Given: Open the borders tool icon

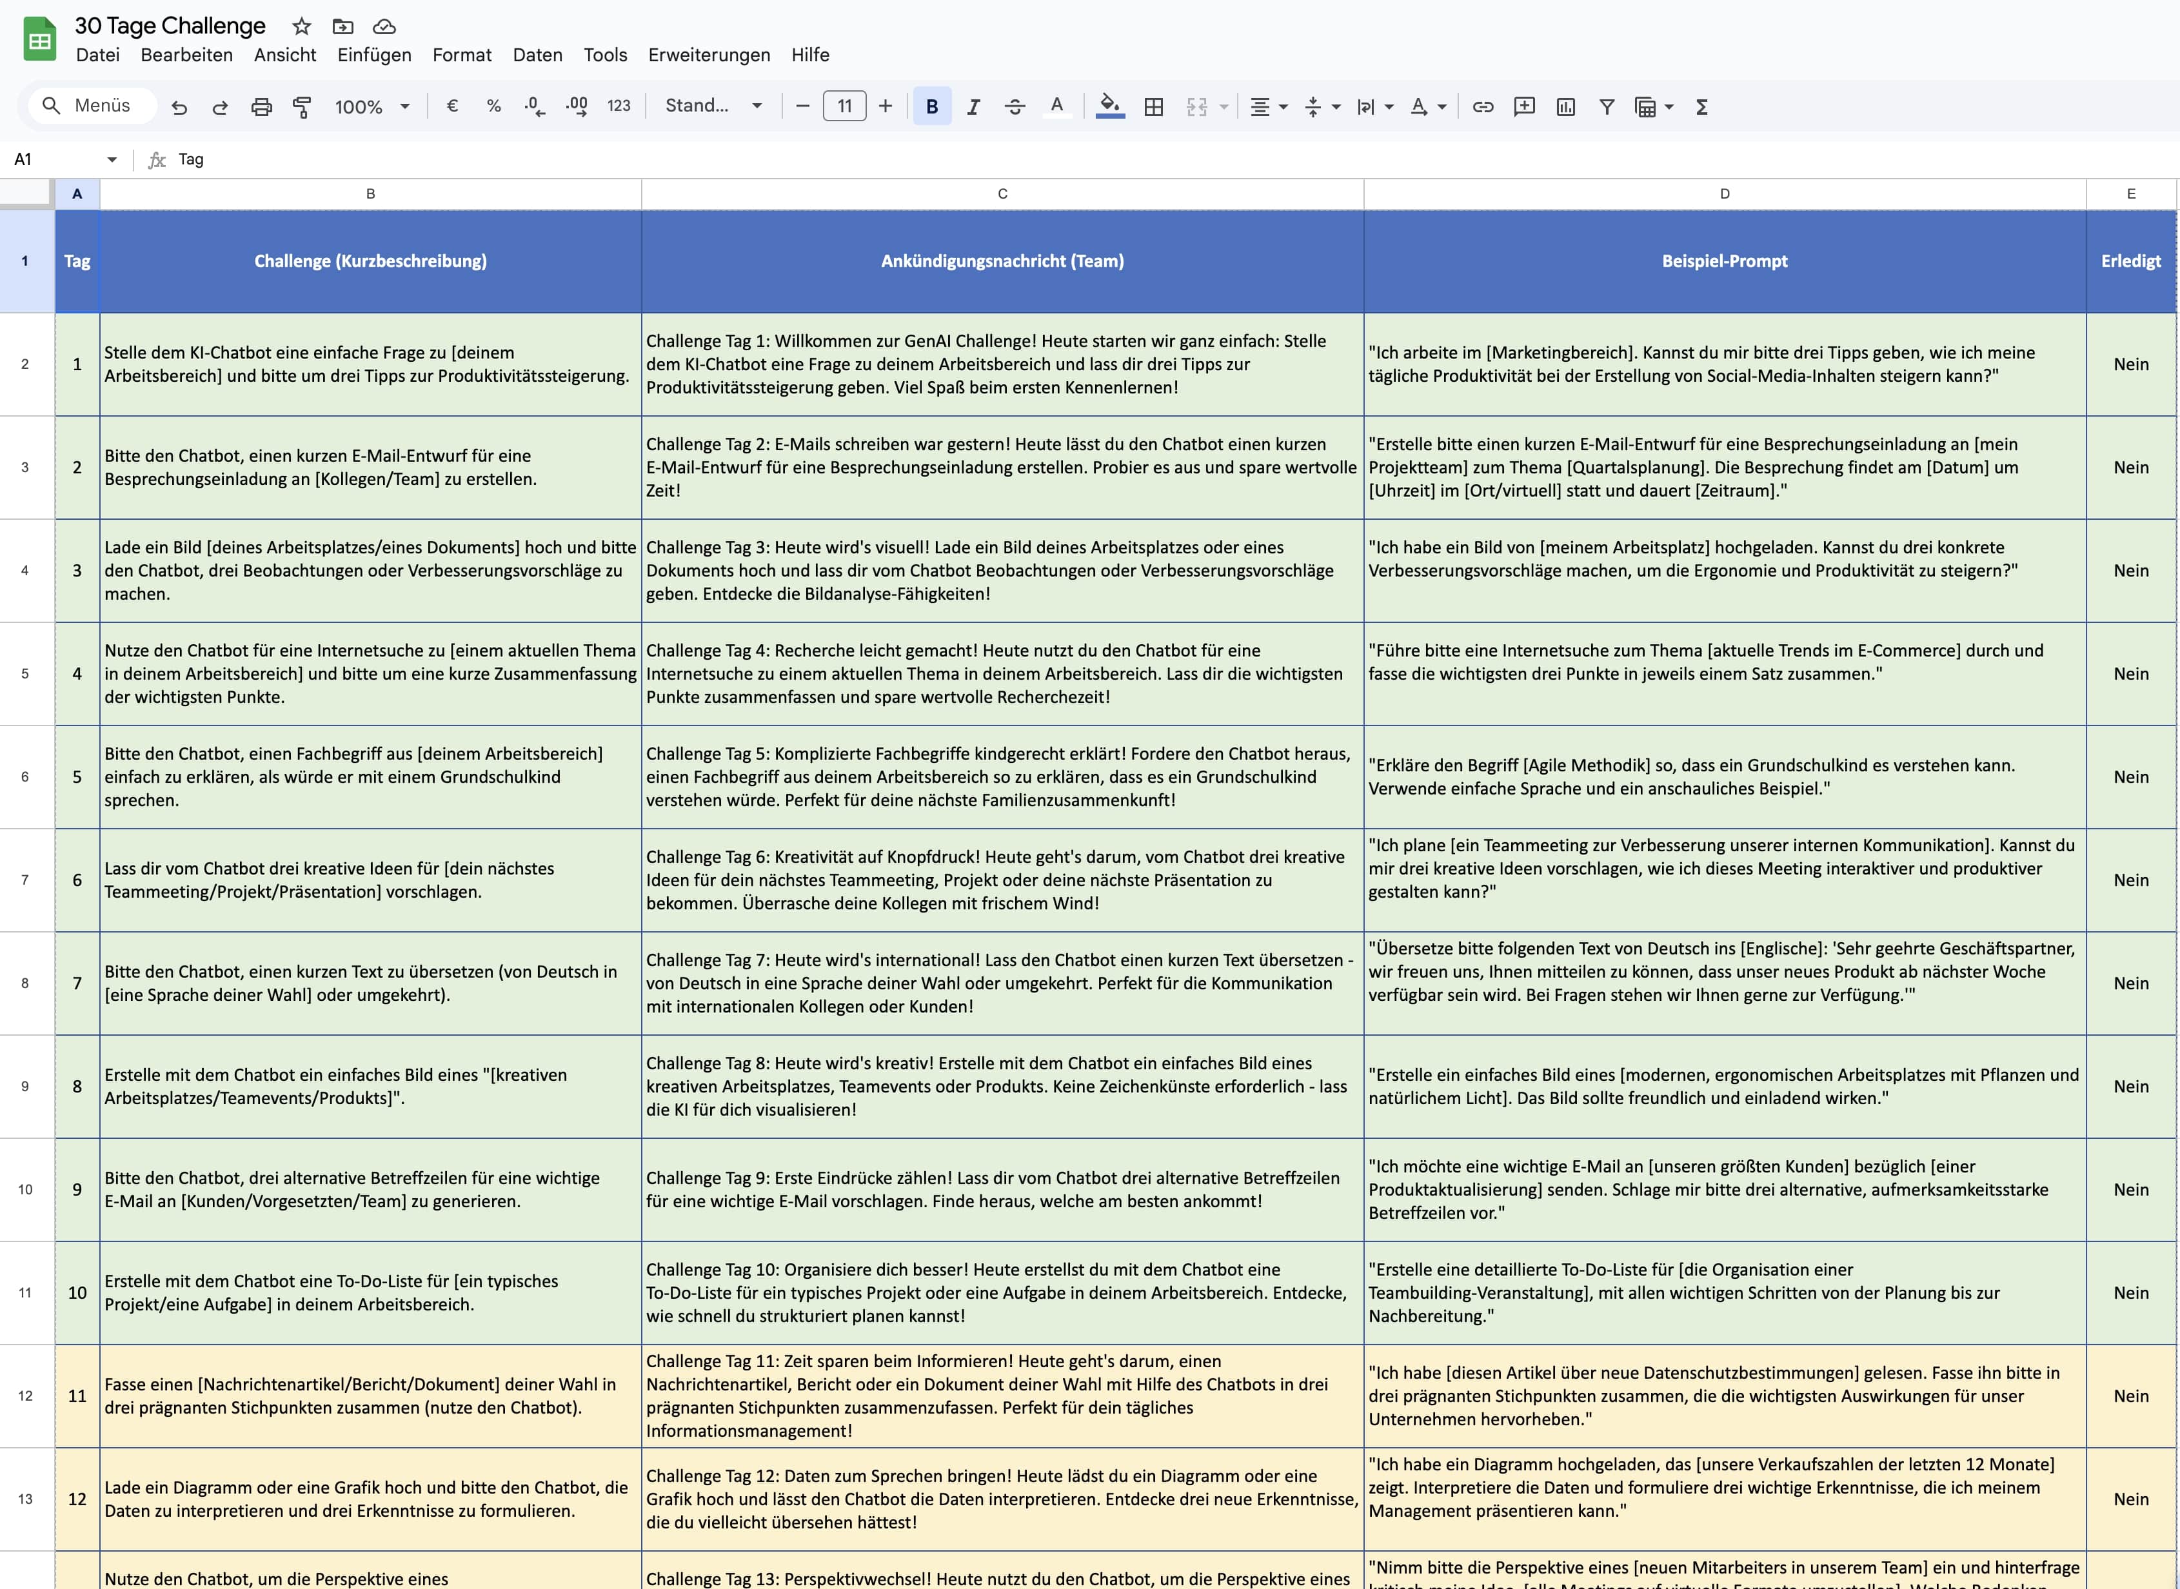Looking at the screenshot, I should pos(1153,107).
